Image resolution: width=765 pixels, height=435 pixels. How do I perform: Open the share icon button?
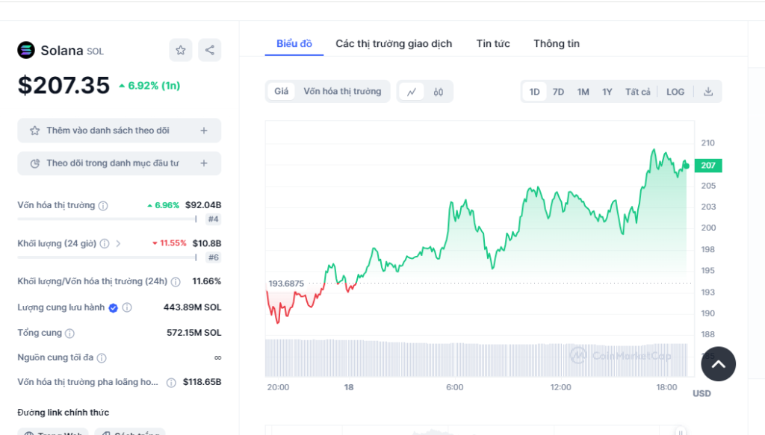pyautogui.click(x=210, y=50)
